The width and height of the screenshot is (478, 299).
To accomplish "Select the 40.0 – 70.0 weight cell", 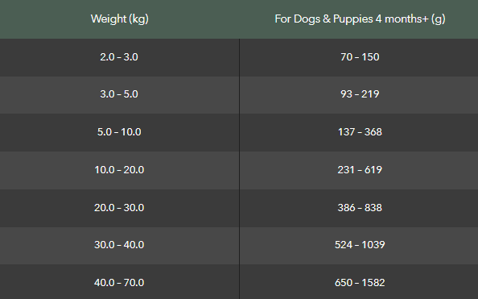I will pyautogui.click(x=119, y=283).
